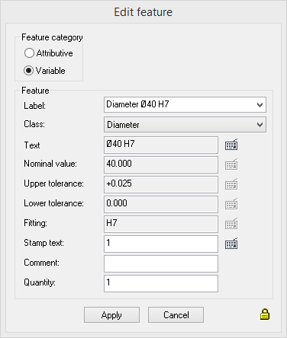Open keyboard icon next to Stamp text
The image size is (287, 338).
[x=231, y=244]
